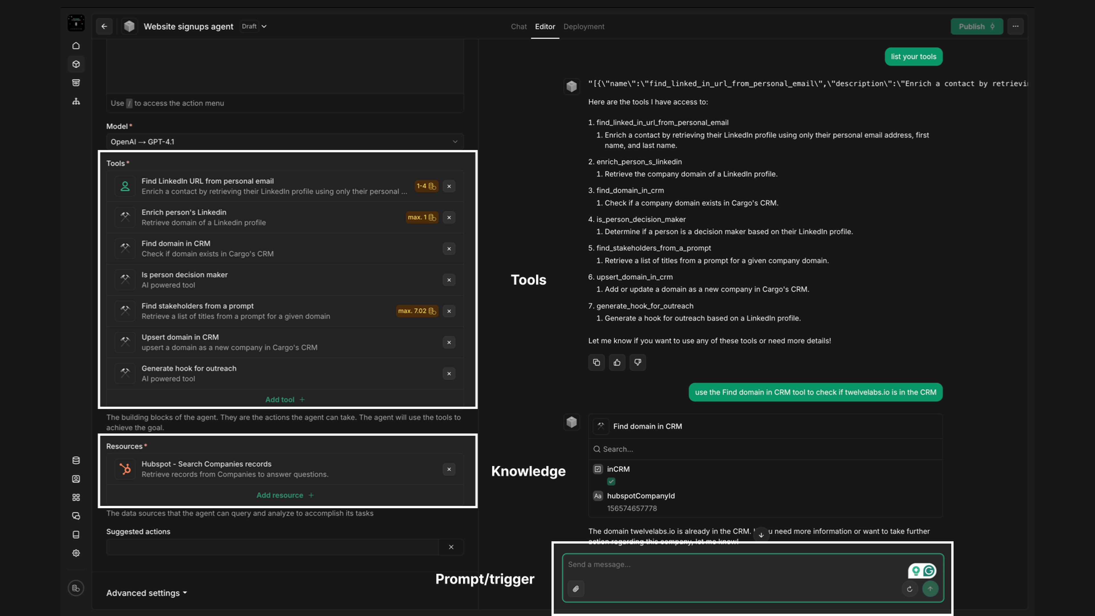Open the Find domain in CRM result header
Screen dimensions: 1095x616
(765, 426)
